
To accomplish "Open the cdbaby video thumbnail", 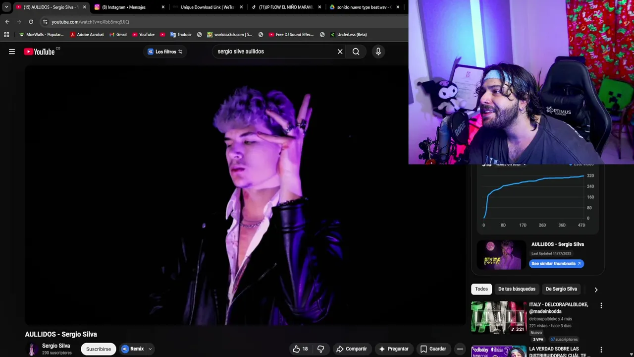I will tap(498, 351).
